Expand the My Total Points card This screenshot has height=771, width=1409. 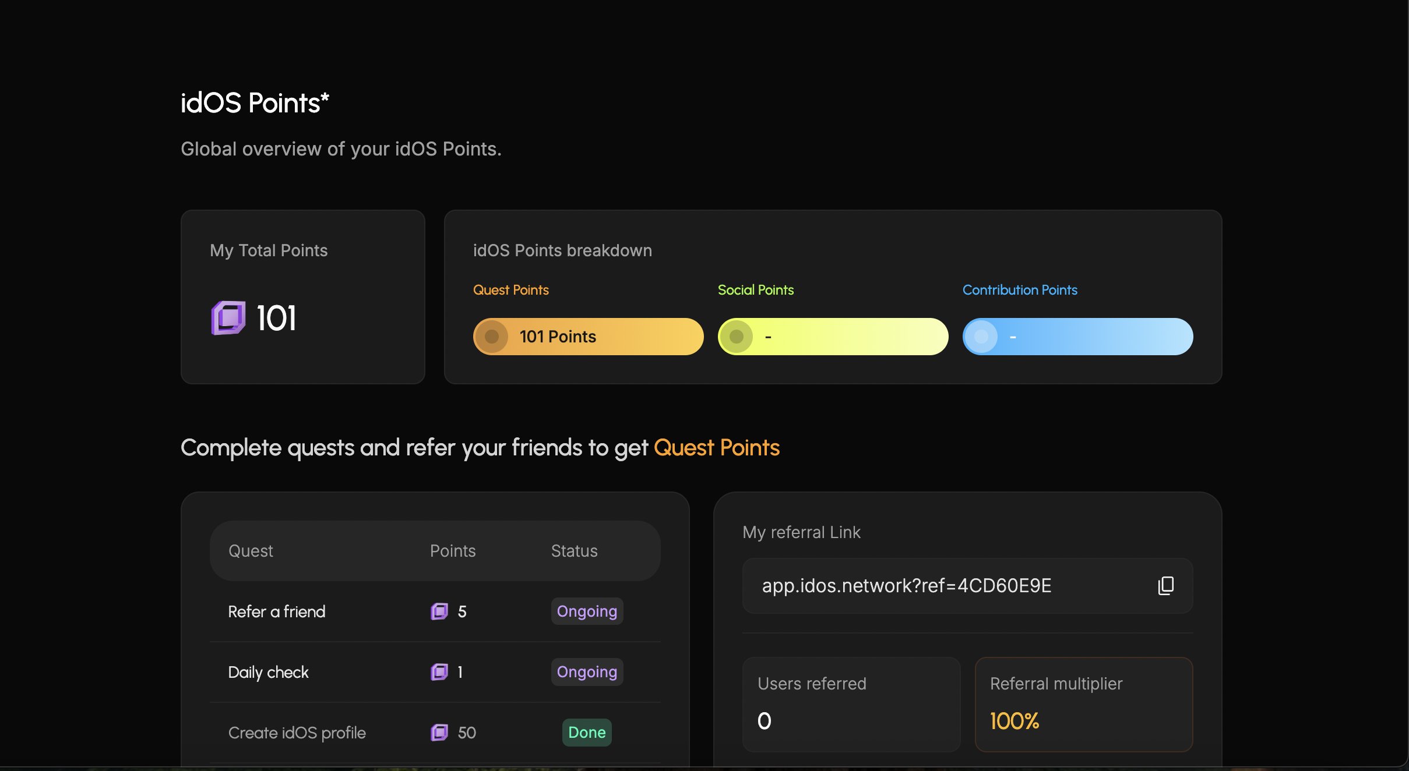pos(302,297)
